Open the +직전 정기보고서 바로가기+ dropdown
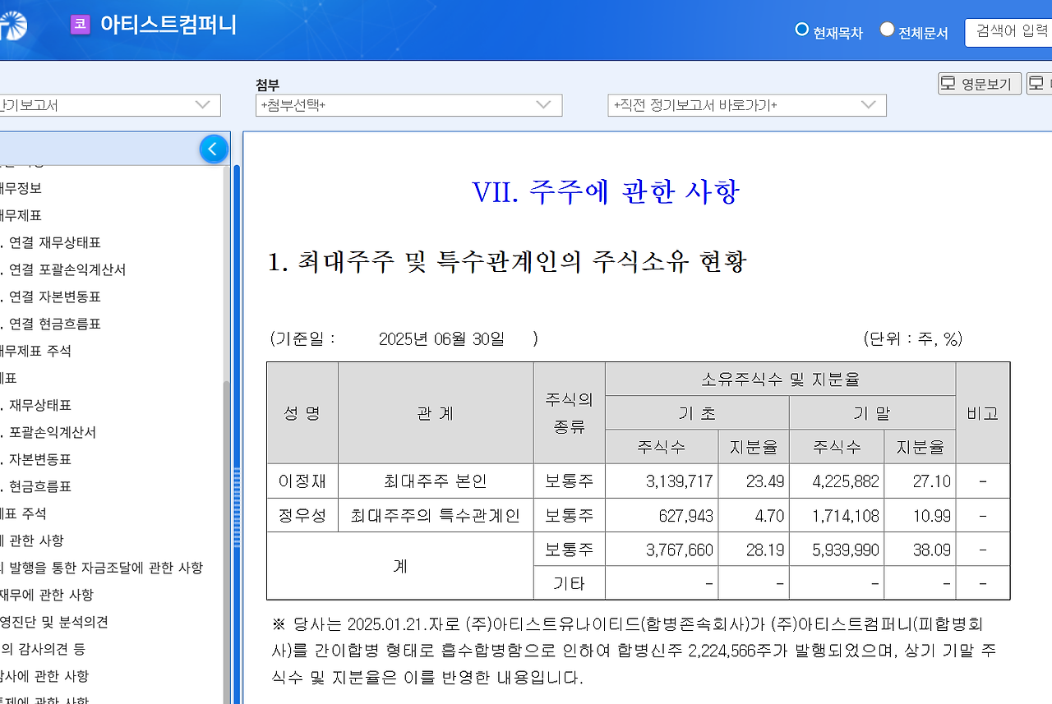The image size is (1052, 704). tap(747, 105)
